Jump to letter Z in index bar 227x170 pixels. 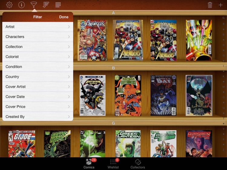pos(224,150)
